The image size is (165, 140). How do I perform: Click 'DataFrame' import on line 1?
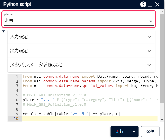107,76
